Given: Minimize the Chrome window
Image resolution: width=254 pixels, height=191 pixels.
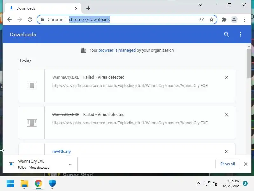Looking at the screenshot, I should (x=215, y=5).
